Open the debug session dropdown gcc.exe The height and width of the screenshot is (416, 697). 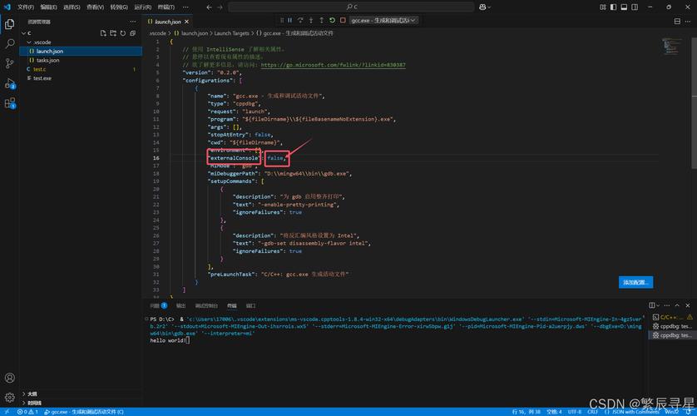(x=383, y=21)
